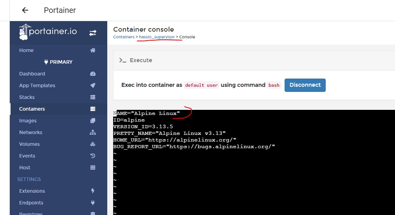Click the hassio_supervisor breadcrumb link
The height and width of the screenshot is (215, 395).
157,37
